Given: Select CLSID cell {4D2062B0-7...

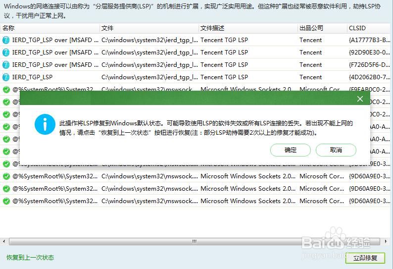Looking at the screenshot, I should tap(369, 77).
